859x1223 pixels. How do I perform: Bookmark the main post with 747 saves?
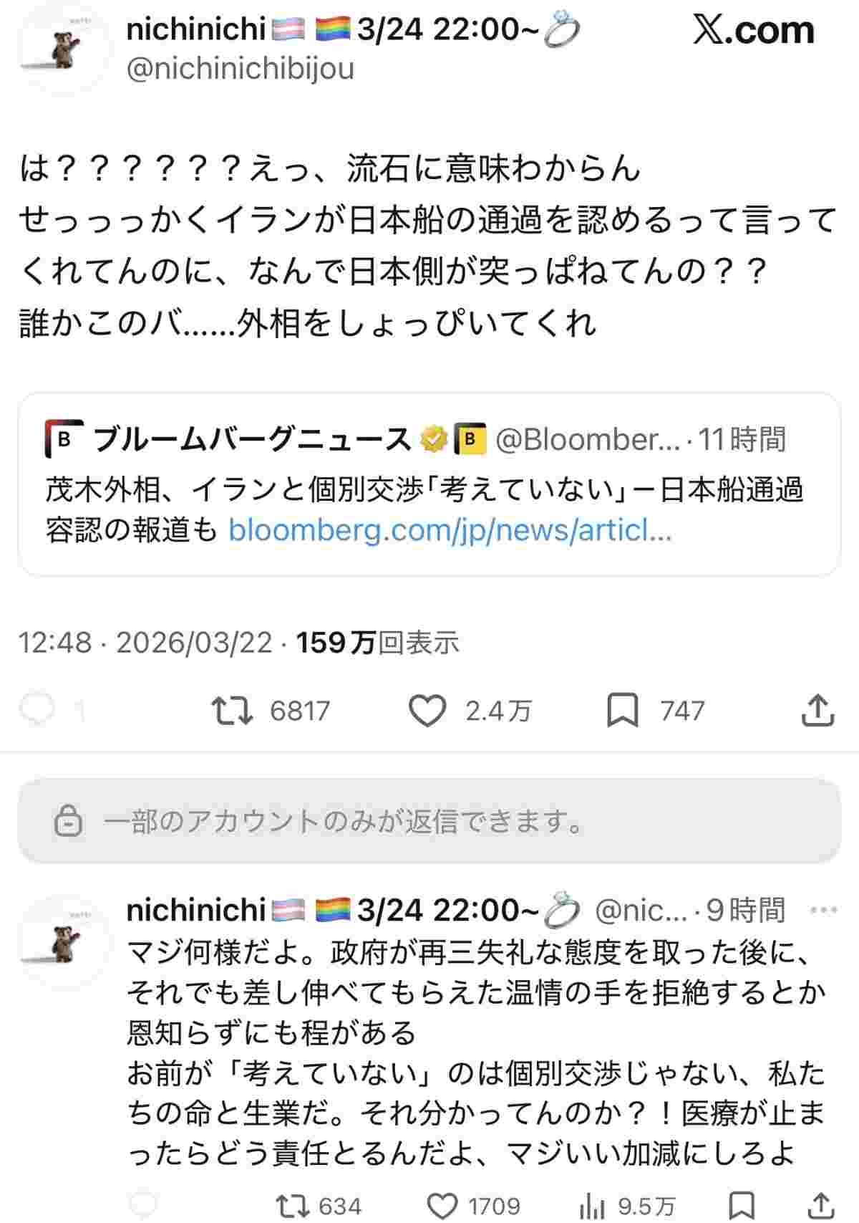coord(622,710)
